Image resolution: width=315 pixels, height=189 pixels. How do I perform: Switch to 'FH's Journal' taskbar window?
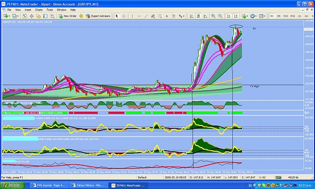pyautogui.click(x=49, y=185)
